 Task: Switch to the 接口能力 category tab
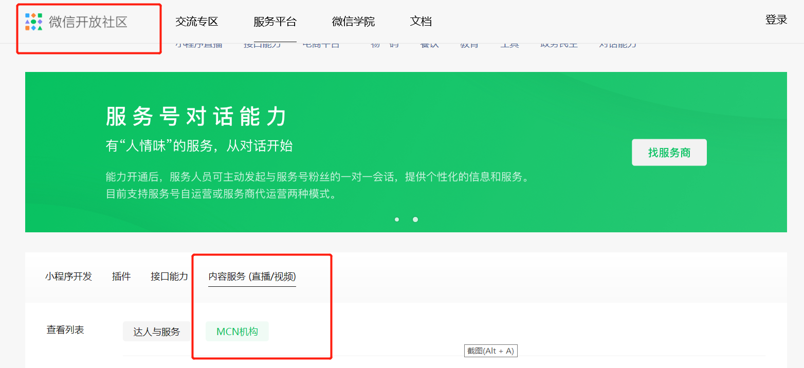point(169,277)
